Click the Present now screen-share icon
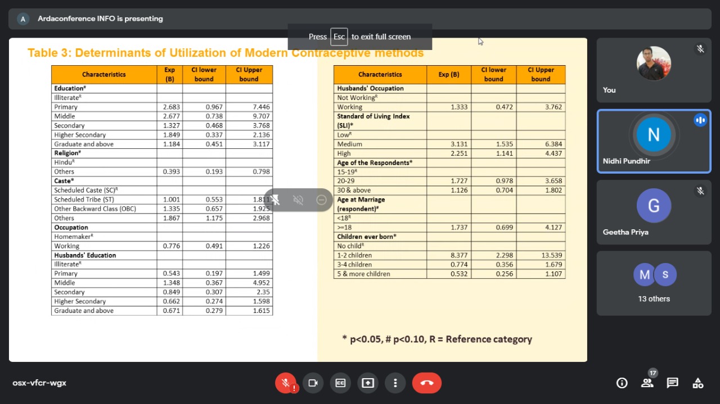 (368, 383)
